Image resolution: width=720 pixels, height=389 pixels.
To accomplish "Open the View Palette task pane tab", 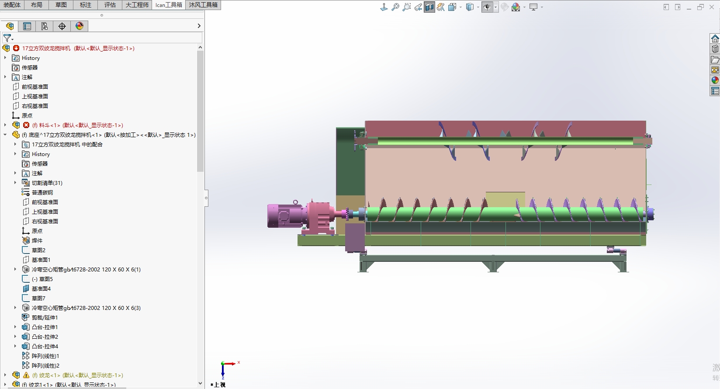I will click(x=715, y=70).
